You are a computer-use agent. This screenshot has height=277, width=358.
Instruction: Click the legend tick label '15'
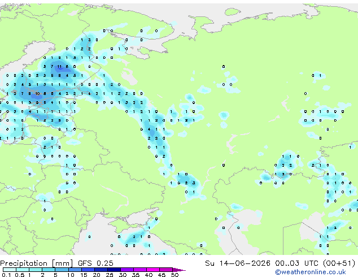click(x=84, y=275)
